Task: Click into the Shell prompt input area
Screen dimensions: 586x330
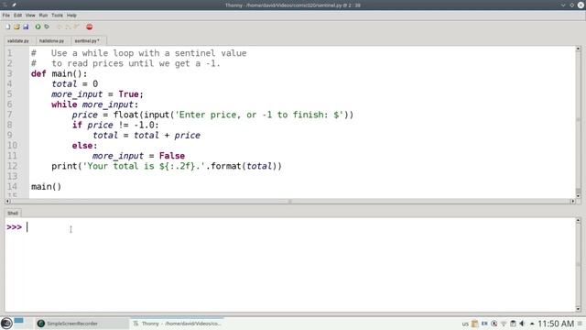Action: tap(289, 227)
